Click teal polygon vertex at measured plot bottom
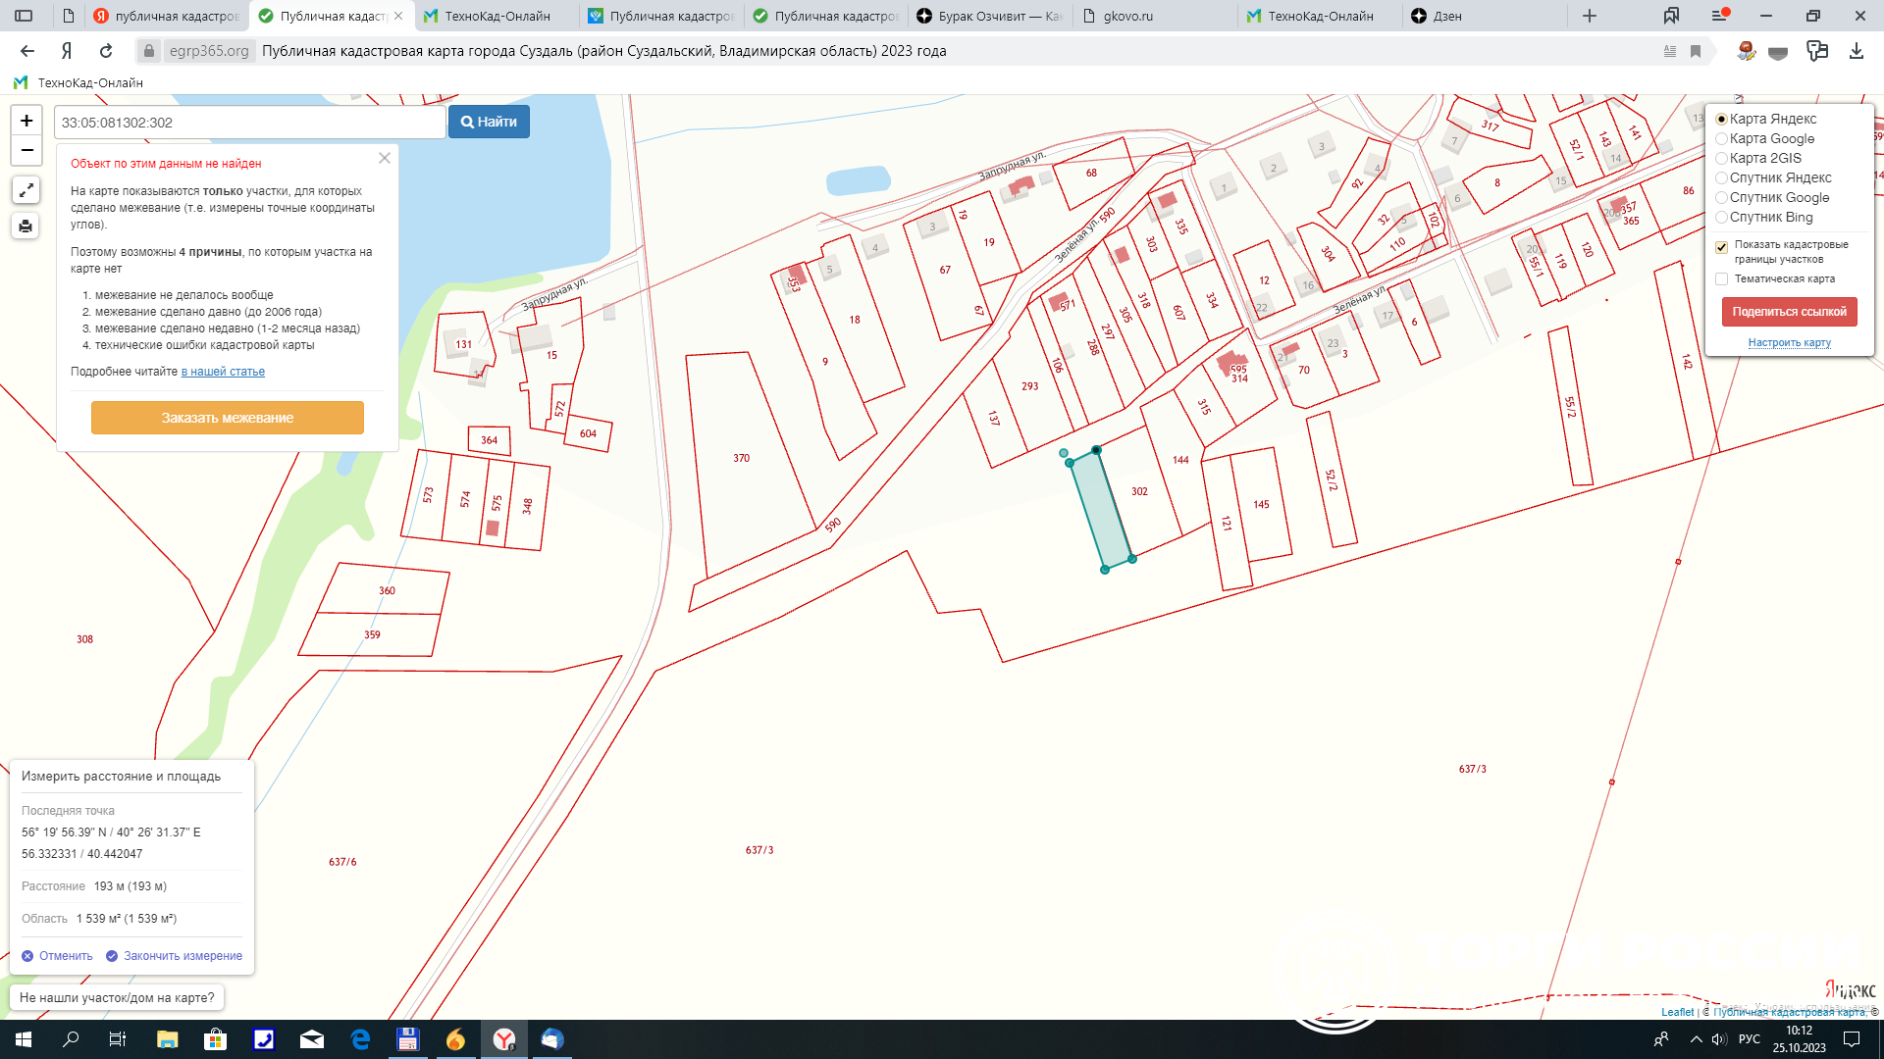 click(x=1105, y=570)
